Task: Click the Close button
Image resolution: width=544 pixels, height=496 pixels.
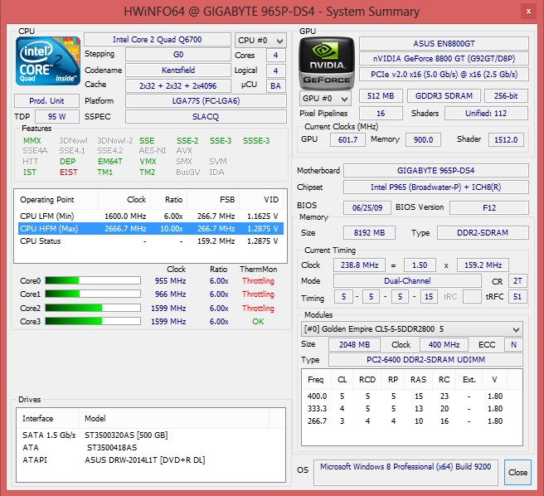Action: pos(517,472)
